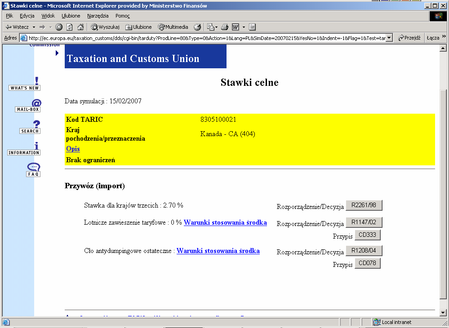Open the Ulubione favorites toolbar button
The width and height of the screenshot is (449, 328).
tap(138, 27)
